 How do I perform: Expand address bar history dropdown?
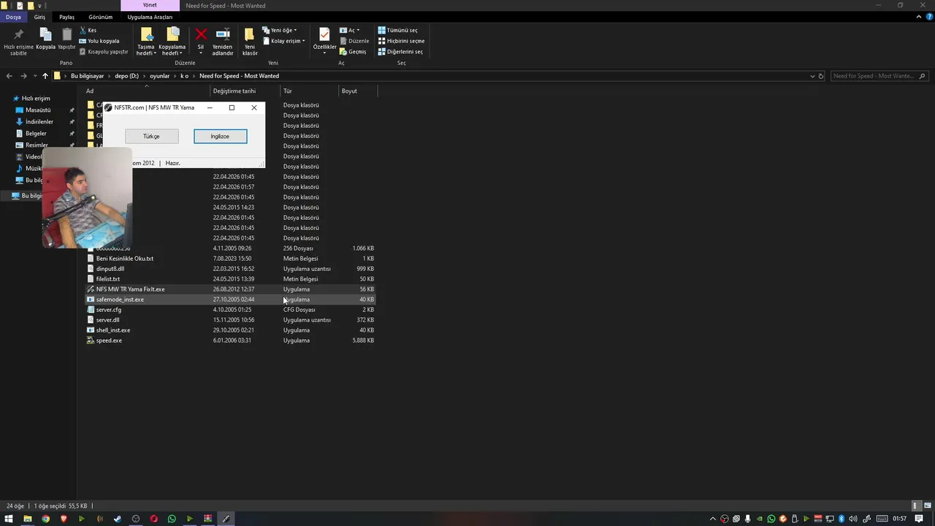click(x=812, y=76)
